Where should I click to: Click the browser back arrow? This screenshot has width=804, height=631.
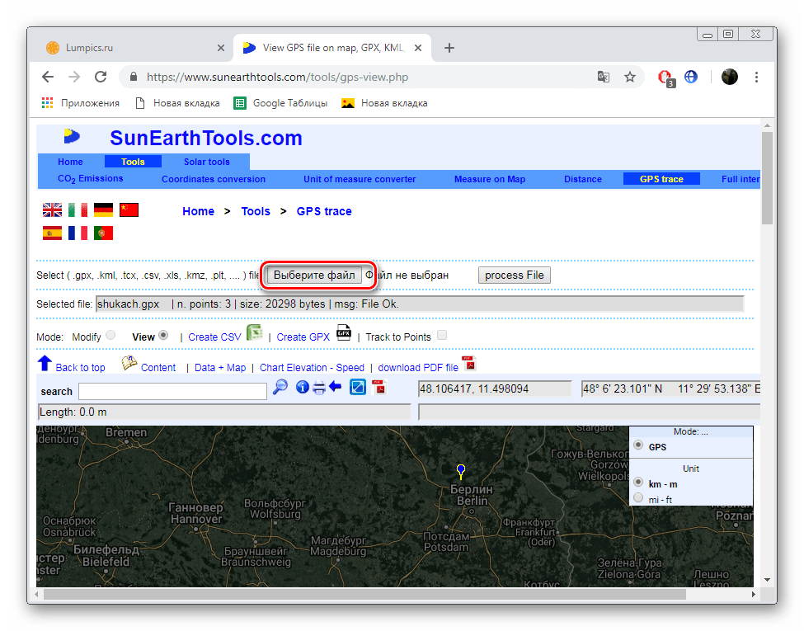click(x=48, y=77)
